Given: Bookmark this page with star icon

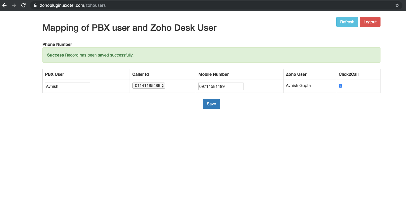Looking at the screenshot, I should (x=397, y=5).
